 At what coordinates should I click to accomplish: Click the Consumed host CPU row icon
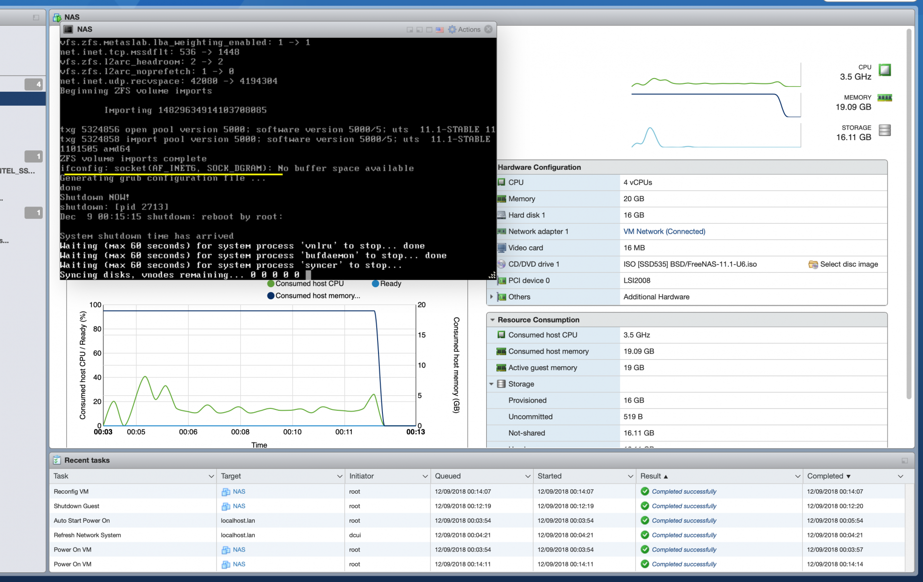pyautogui.click(x=501, y=335)
